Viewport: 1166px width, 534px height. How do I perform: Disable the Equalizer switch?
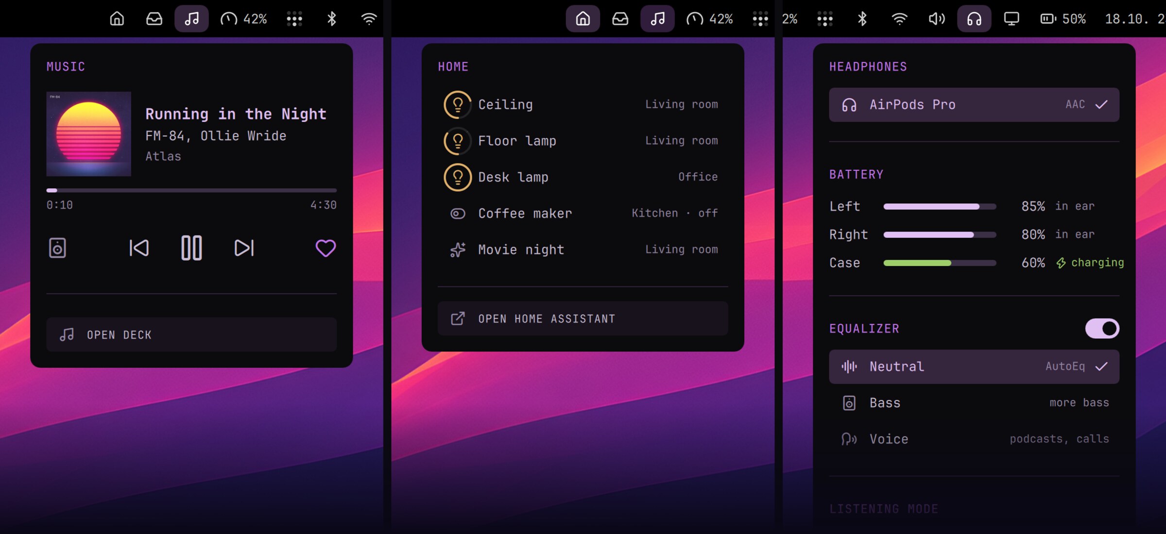click(1102, 329)
